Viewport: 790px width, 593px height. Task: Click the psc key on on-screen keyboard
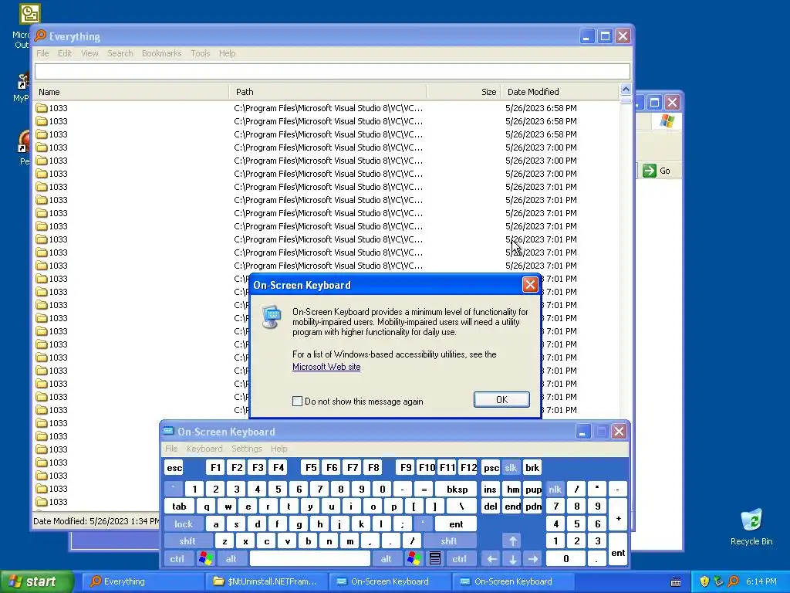pos(491,468)
